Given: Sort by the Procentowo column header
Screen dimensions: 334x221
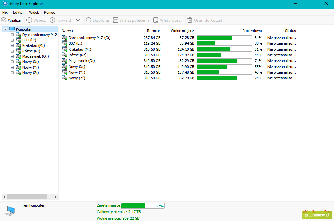Looking at the screenshot, I should [x=230, y=31].
